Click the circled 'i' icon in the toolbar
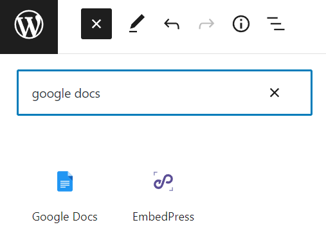The image size is (326, 236). [x=241, y=24]
